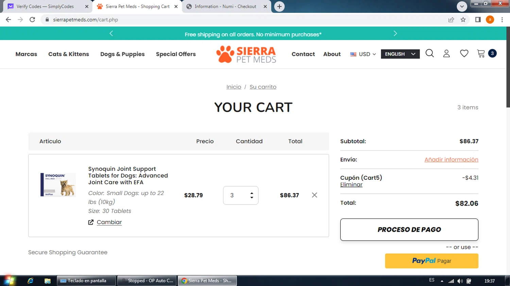Click the 19:37 system clock
Screen dimensions: 510x286
(490, 281)
